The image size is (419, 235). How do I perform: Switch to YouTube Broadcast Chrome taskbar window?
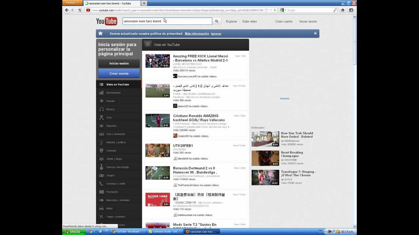click(128, 232)
